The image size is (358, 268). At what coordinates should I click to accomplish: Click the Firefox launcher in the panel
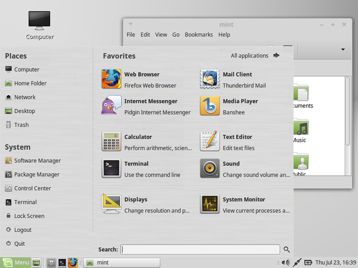click(x=73, y=262)
